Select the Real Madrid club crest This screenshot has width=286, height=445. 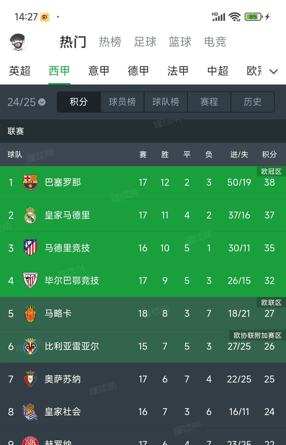30,215
